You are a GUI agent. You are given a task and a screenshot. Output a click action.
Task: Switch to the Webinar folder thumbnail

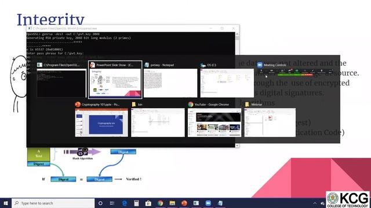[x=270, y=122]
